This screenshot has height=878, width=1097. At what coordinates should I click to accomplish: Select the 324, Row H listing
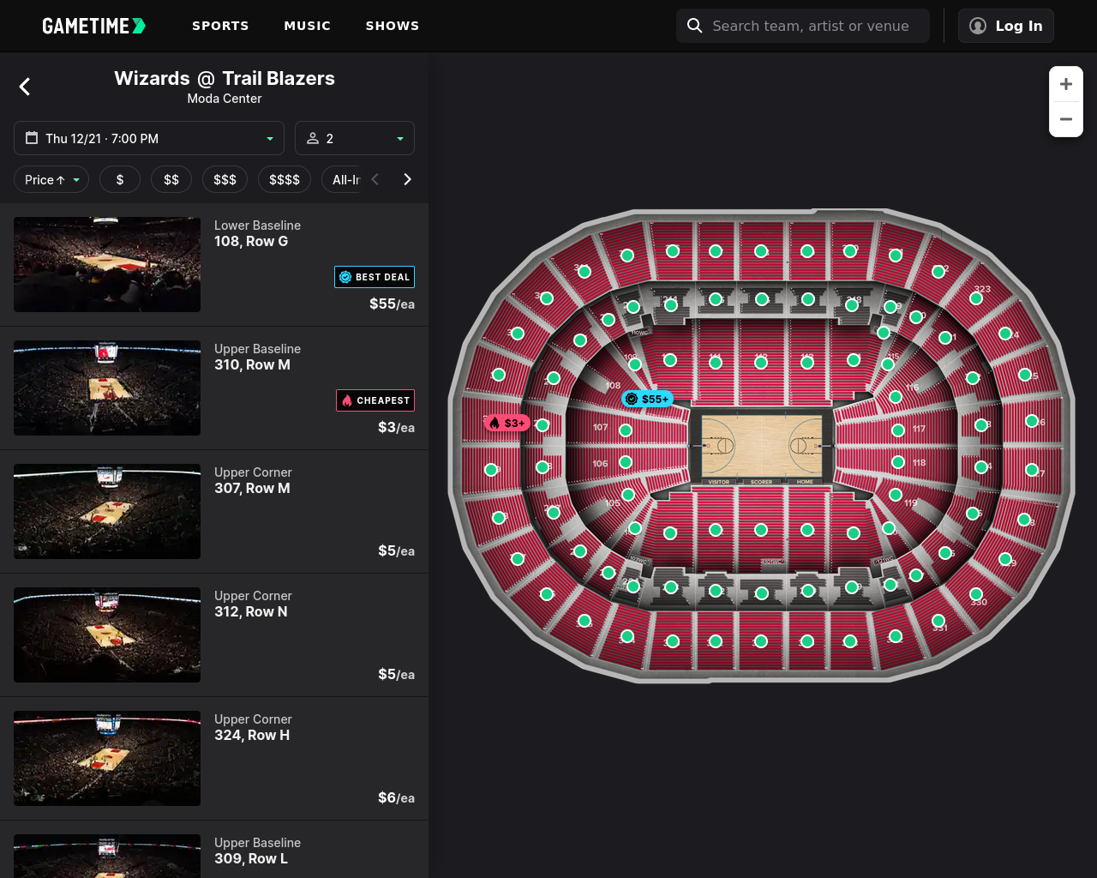pos(214,758)
